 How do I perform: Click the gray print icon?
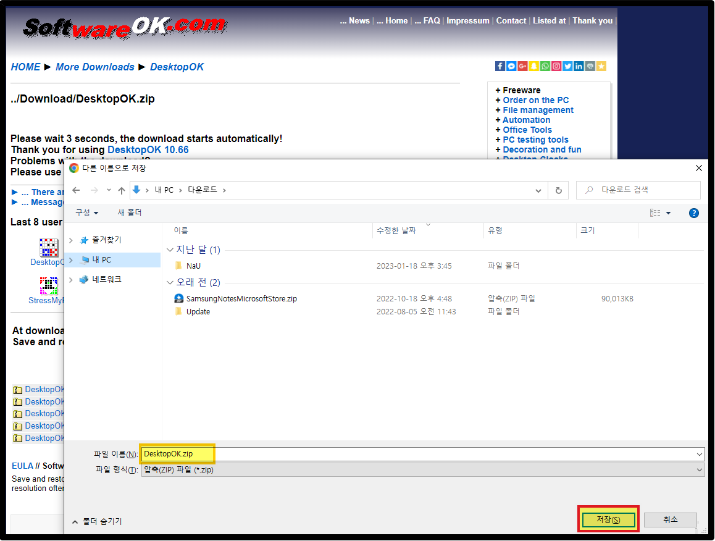click(x=590, y=66)
